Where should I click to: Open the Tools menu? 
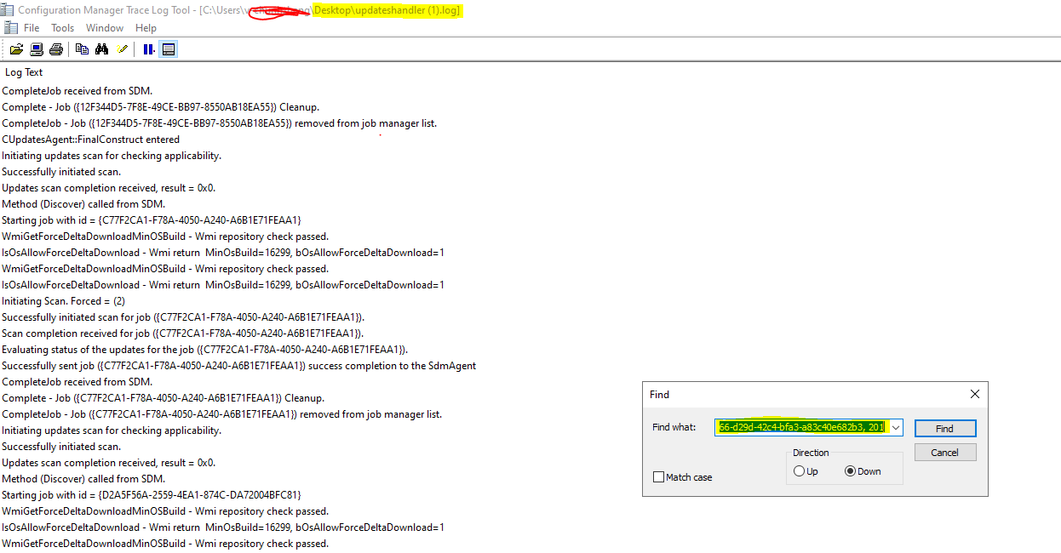click(62, 27)
